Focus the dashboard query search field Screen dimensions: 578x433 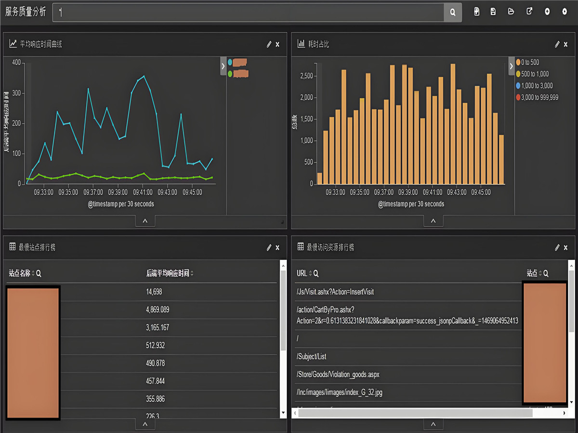point(248,13)
